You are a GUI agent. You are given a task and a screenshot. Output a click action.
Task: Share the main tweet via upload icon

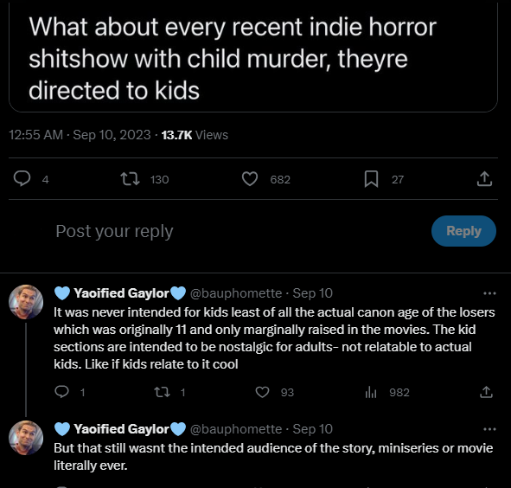click(484, 179)
